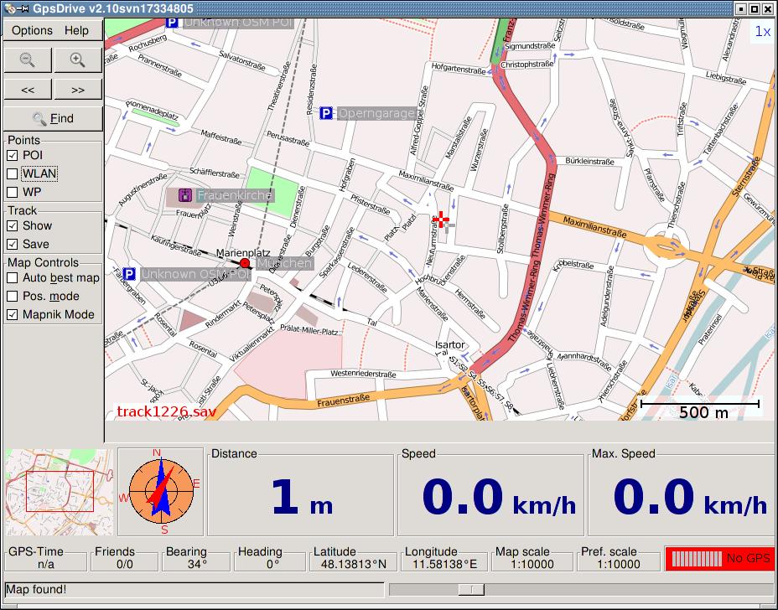This screenshot has height=610, width=778.
Task: Select the Operngarage parking icon
Action: coord(325,113)
